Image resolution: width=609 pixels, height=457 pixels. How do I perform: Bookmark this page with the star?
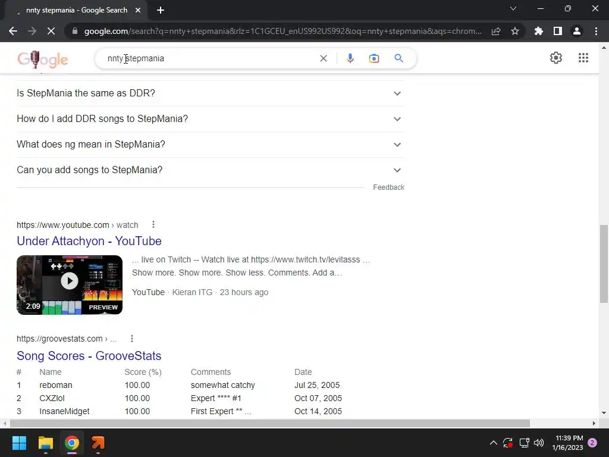515,31
